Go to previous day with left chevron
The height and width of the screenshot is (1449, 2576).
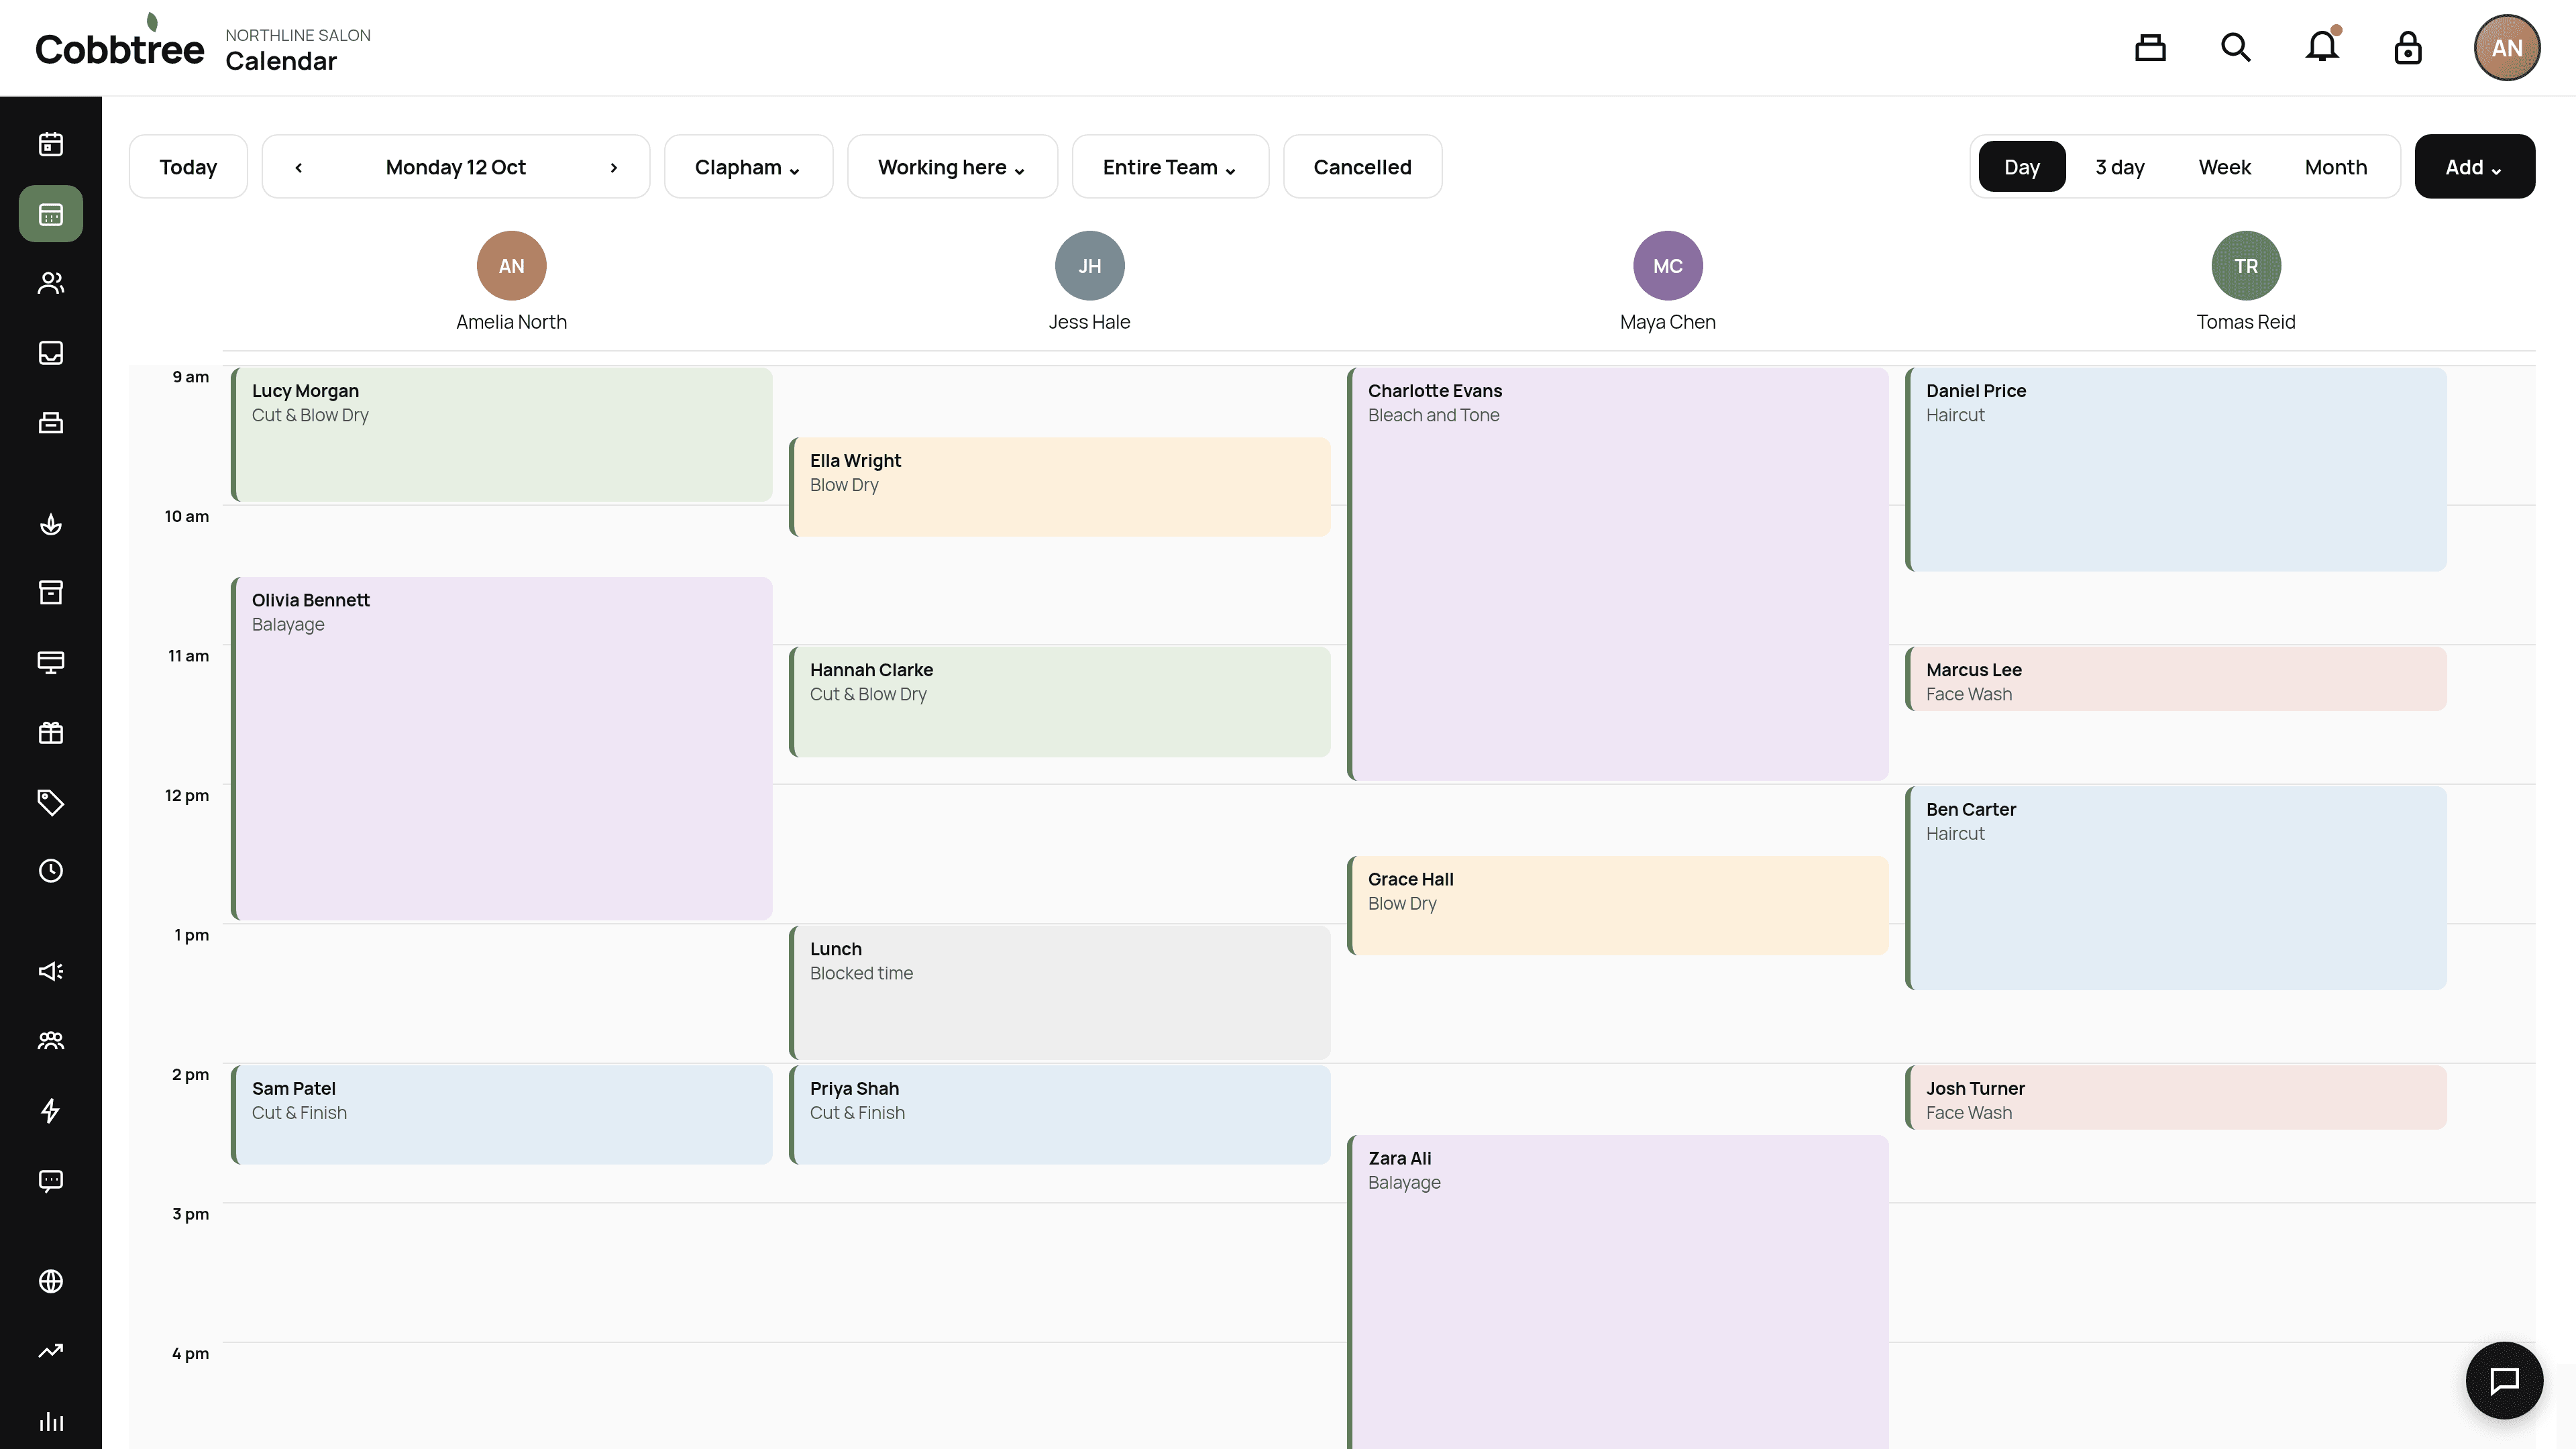tap(298, 167)
